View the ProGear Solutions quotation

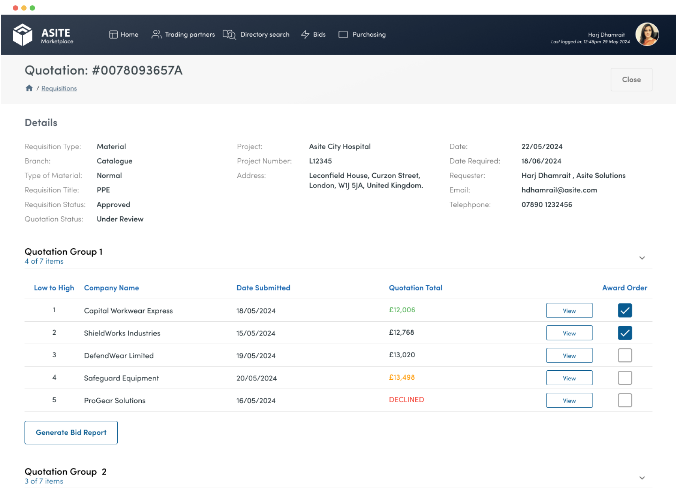(x=569, y=400)
